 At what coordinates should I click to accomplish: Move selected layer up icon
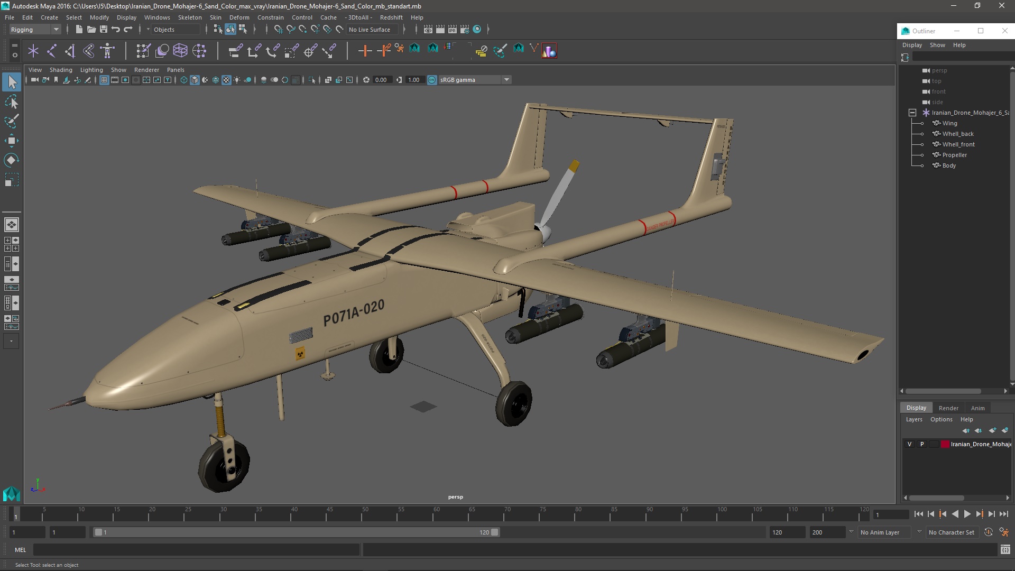pos(966,430)
